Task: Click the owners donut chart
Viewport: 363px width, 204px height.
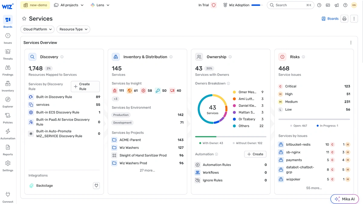Action: pos(212,109)
